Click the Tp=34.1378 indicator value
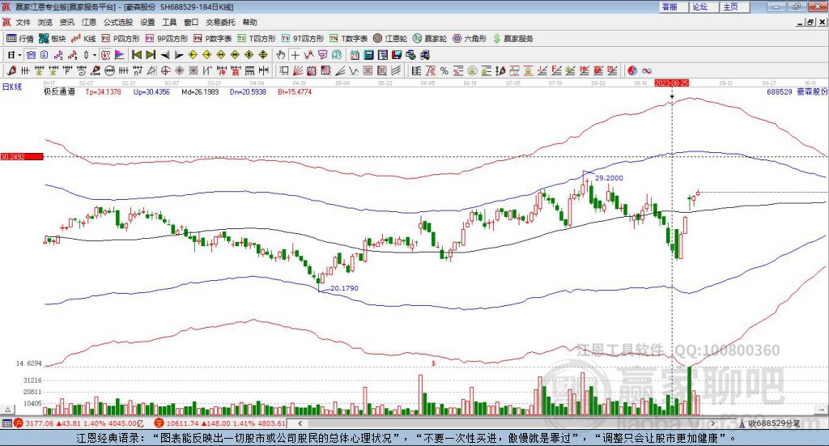 click(103, 92)
